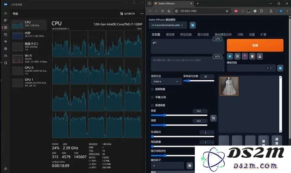The image size is (291, 173).
Task: Refresh Stable Diffusion checkpoint list
Action: [x=193, y=25]
